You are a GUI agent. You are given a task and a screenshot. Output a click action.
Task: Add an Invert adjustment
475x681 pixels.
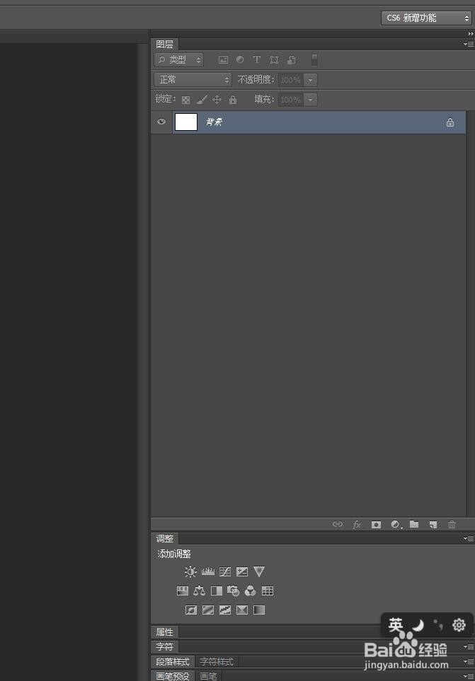tap(191, 610)
